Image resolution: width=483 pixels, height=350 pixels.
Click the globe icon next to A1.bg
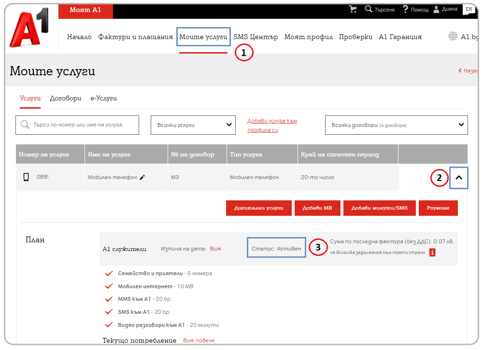click(453, 36)
